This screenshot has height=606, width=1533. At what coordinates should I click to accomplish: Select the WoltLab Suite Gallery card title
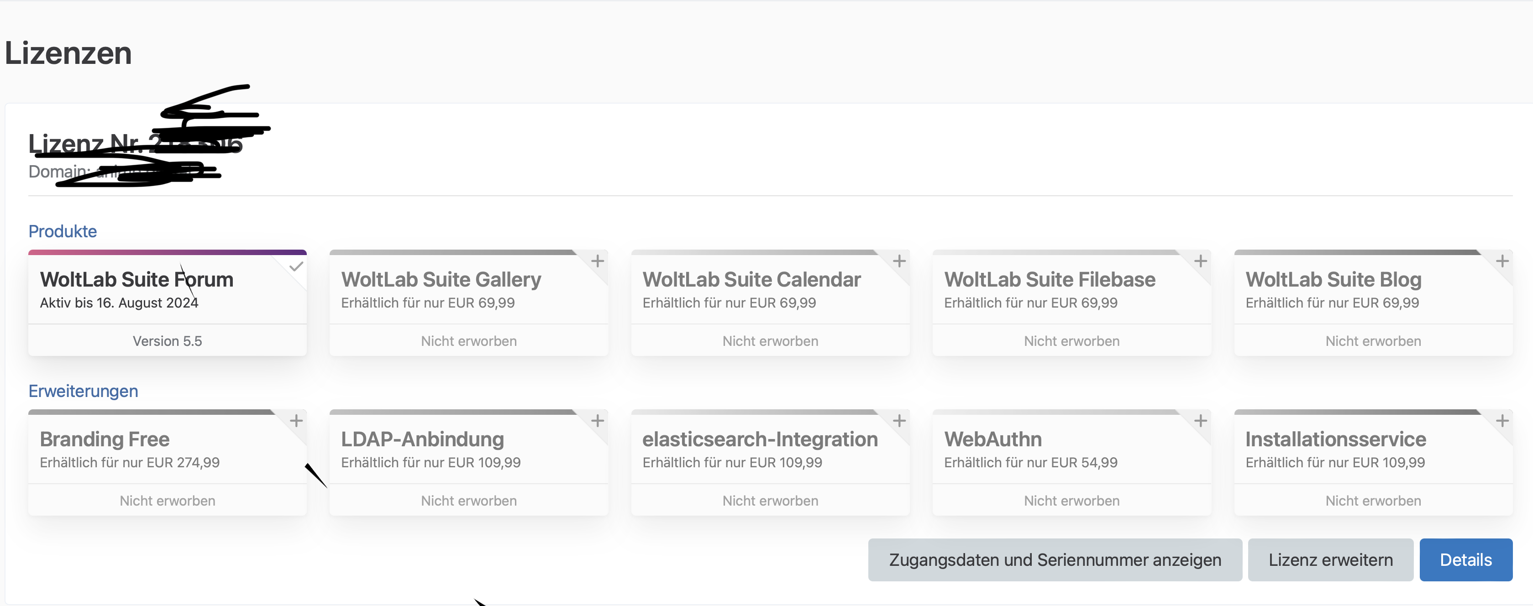coord(441,280)
